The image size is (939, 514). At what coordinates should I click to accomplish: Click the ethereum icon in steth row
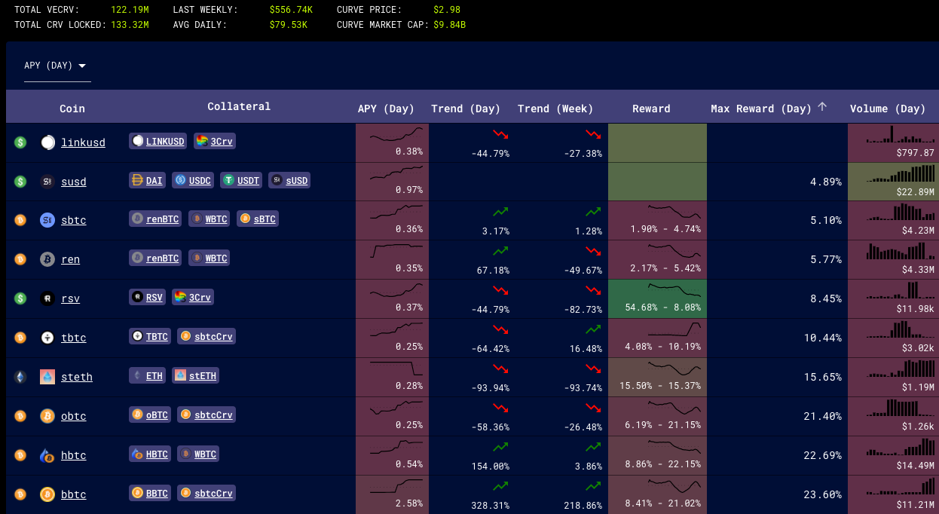20,377
